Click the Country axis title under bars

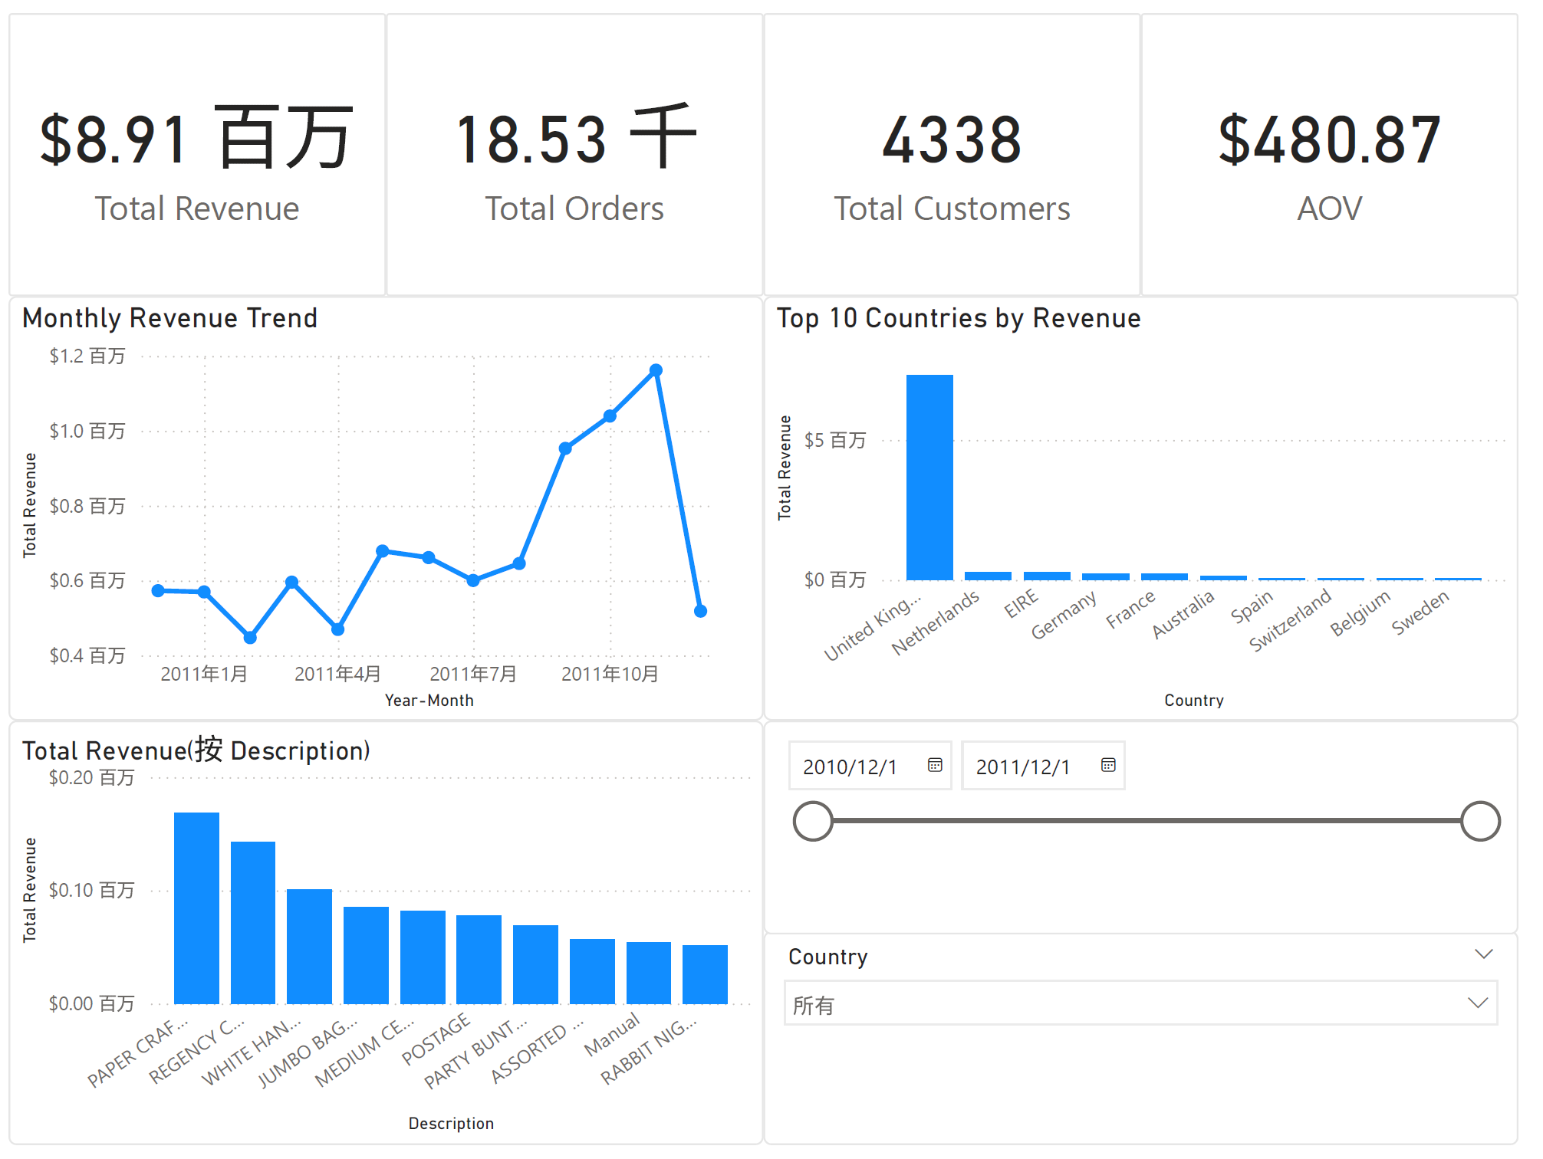click(x=1194, y=701)
